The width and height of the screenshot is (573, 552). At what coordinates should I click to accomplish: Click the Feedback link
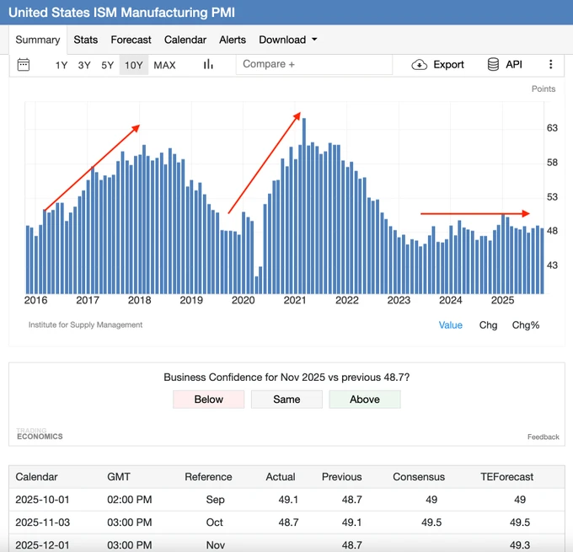[x=543, y=437]
